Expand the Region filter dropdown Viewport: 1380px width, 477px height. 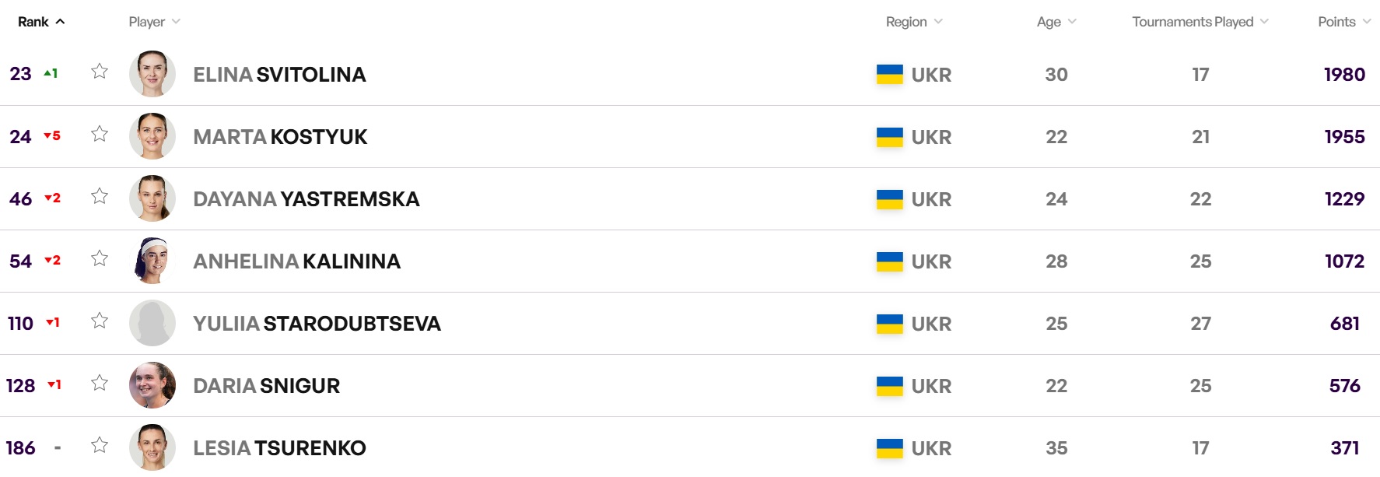(914, 22)
